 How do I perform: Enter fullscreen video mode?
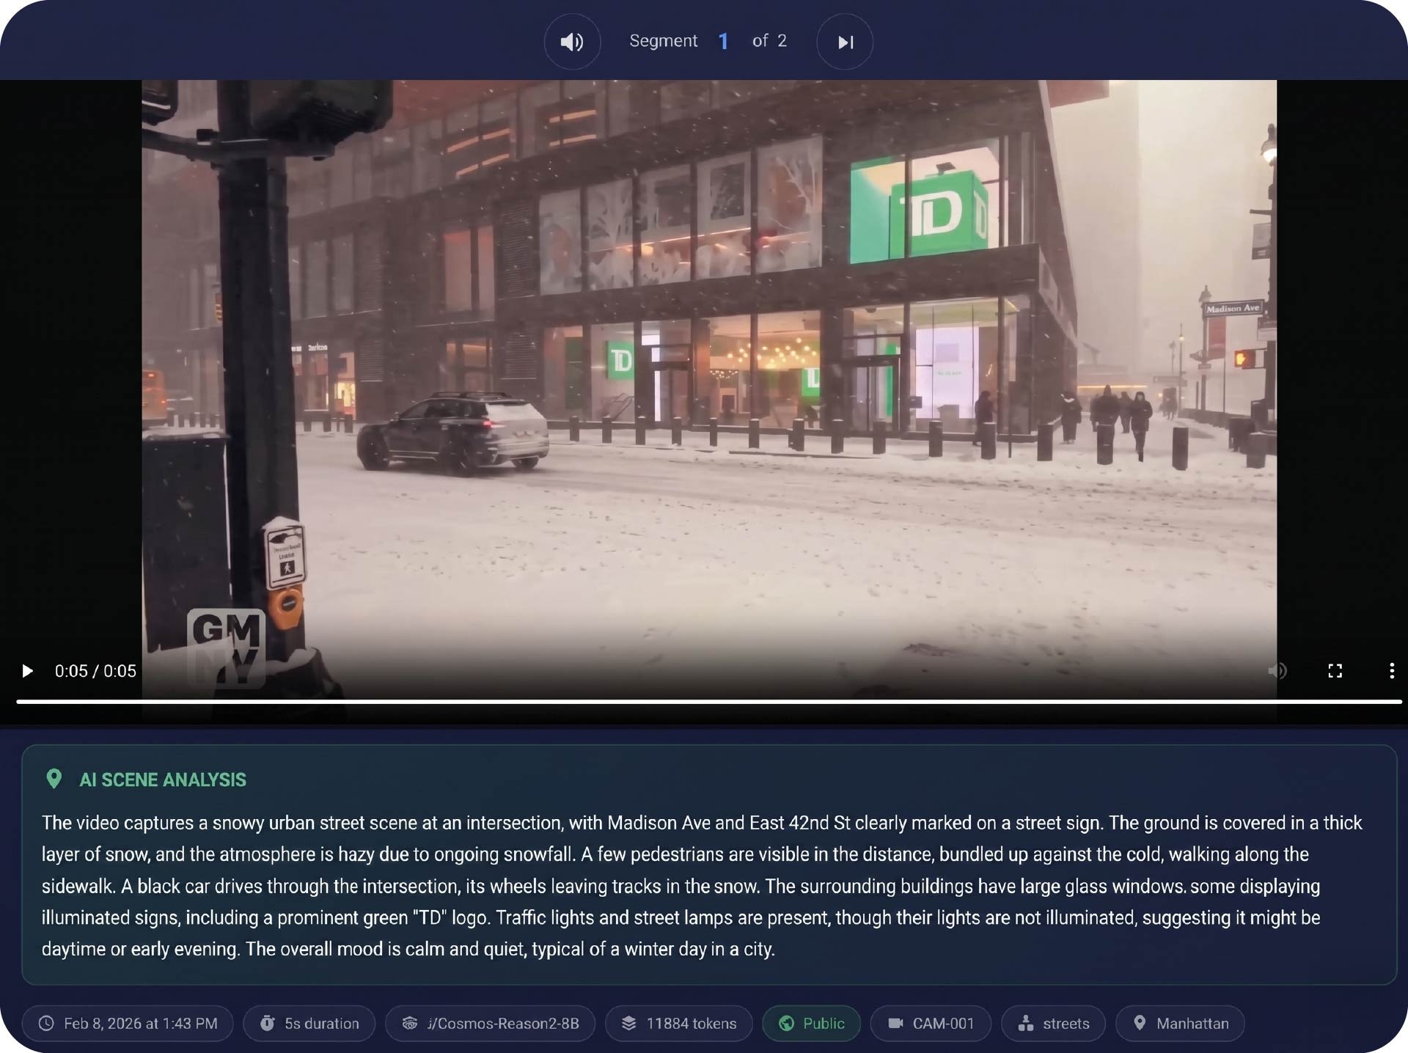coord(1335,671)
